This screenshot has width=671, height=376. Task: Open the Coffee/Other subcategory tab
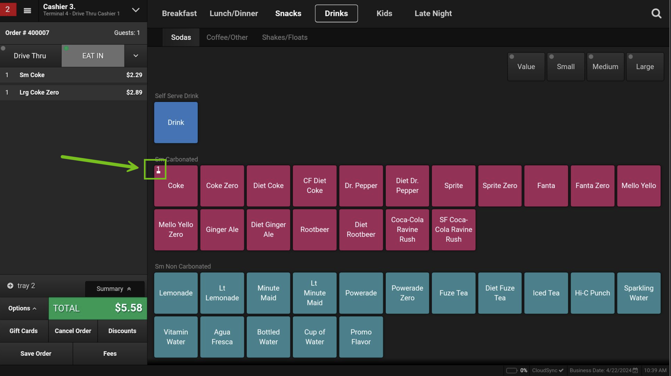click(227, 37)
